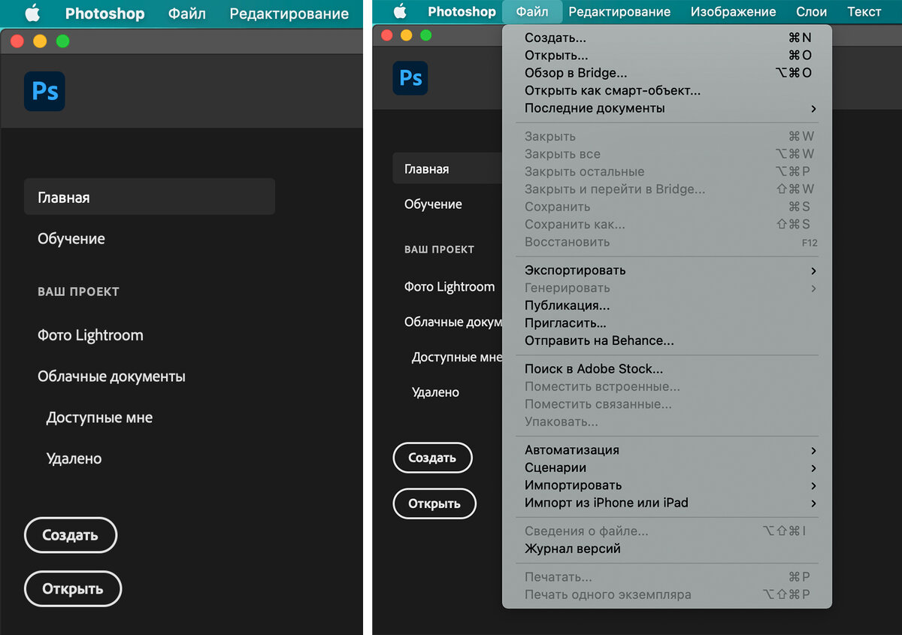
Task: Open Apple menu beside the opened Файл menu bar
Action: [x=400, y=11]
